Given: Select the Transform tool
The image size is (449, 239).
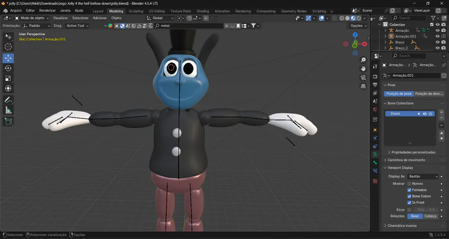Looking at the screenshot, I should pyautogui.click(x=8, y=89).
